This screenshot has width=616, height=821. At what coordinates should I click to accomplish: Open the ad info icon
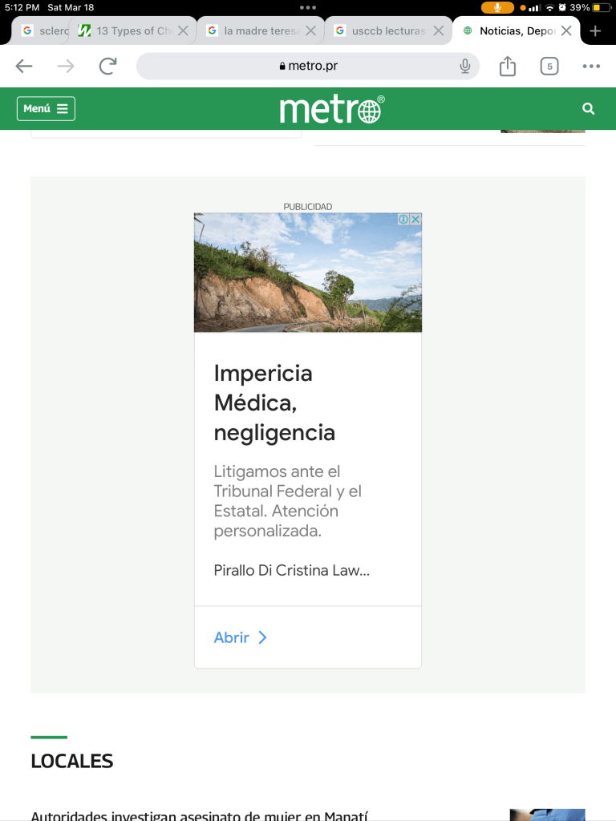[x=403, y=219]
